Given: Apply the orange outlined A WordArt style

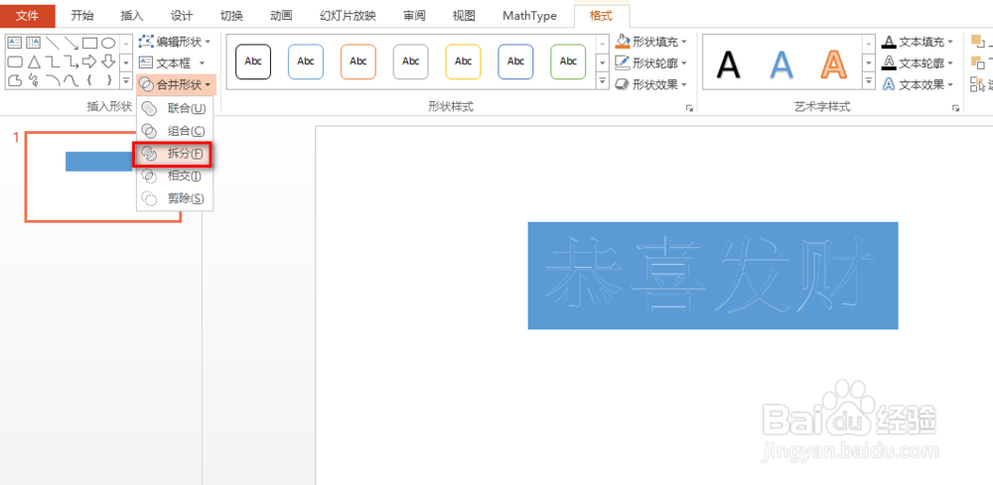Looking at the screenshot, I should point(835,63).
